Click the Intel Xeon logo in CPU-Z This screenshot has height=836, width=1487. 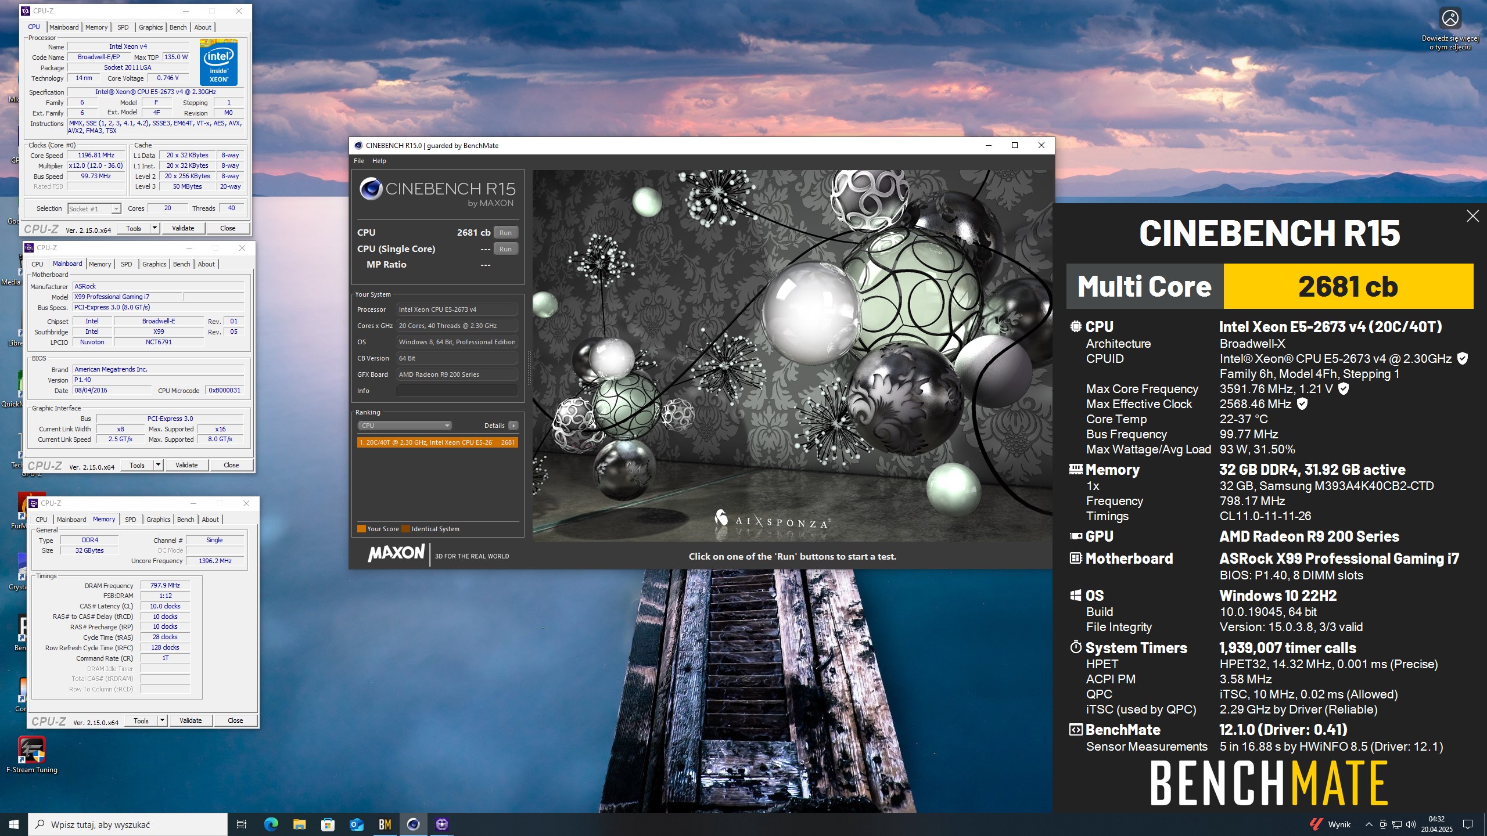click(218, 62)
